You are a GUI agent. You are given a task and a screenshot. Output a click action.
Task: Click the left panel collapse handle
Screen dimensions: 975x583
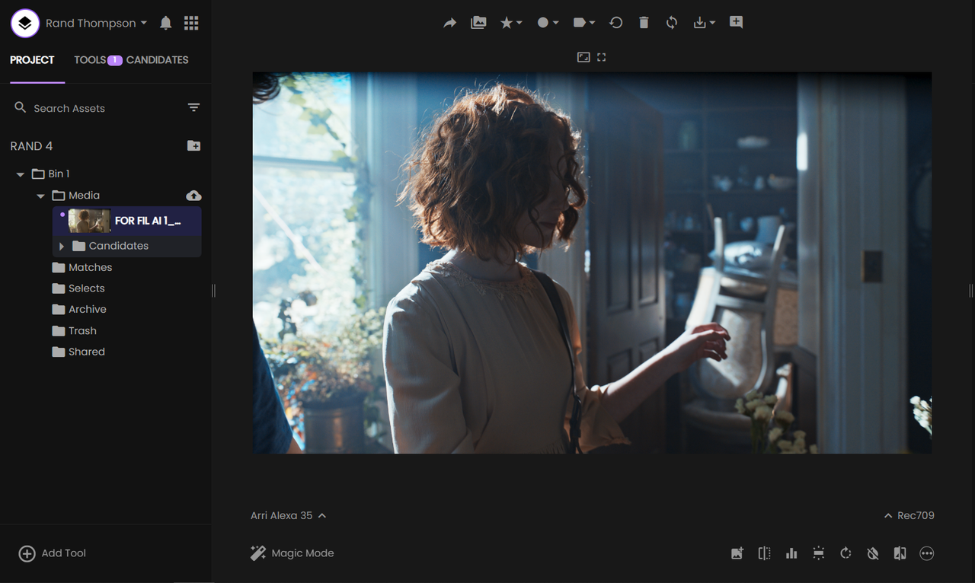pos(213,290)
